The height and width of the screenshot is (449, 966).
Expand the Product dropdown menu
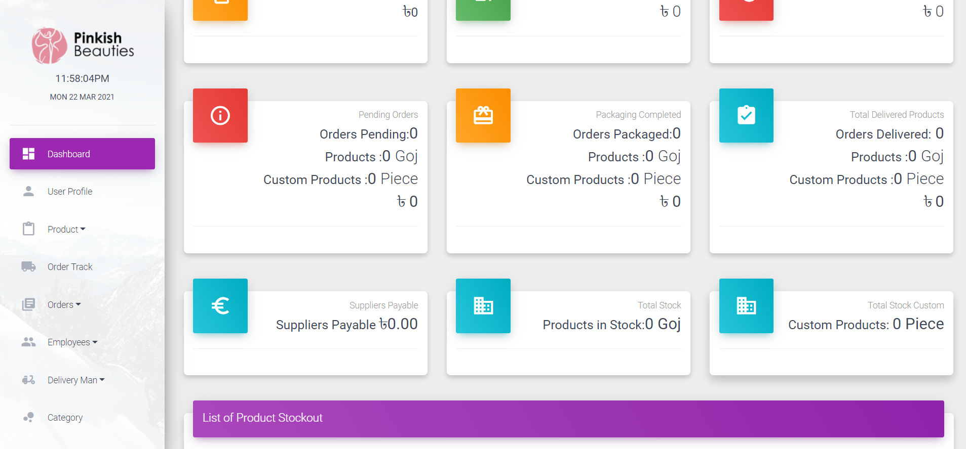66,229
